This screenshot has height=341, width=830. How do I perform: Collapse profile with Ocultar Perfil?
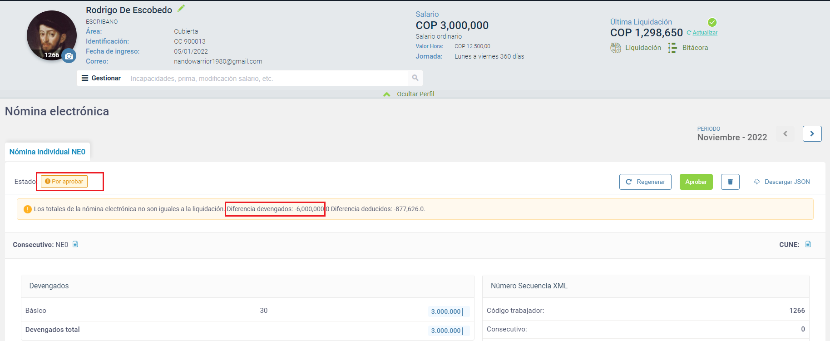point(409,94)
